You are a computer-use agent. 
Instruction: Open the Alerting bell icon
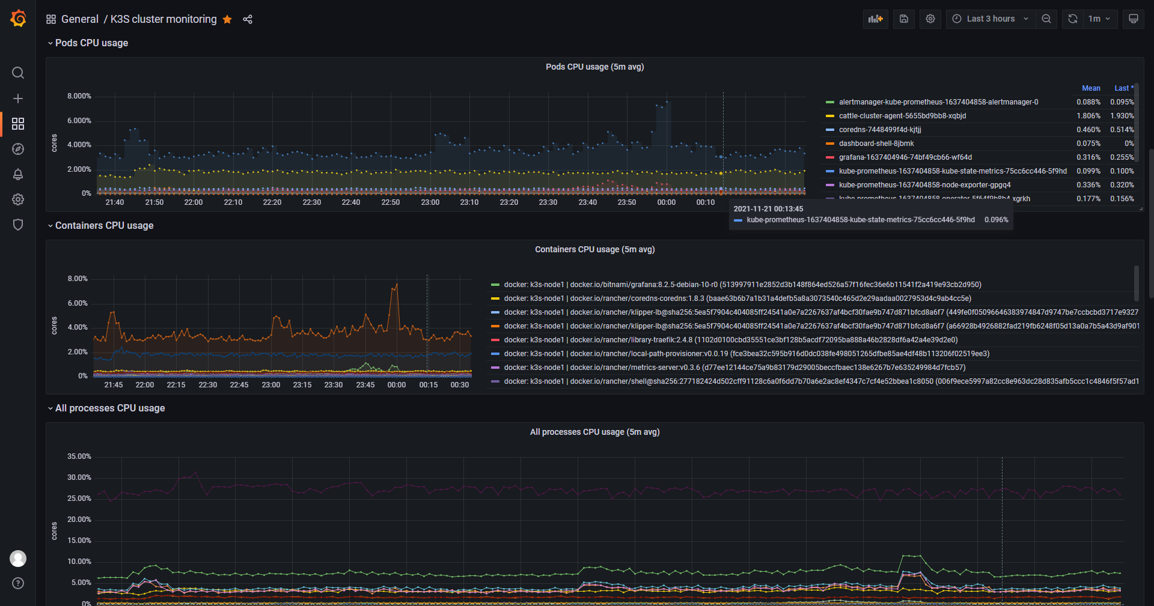click(x=18, y=174)
